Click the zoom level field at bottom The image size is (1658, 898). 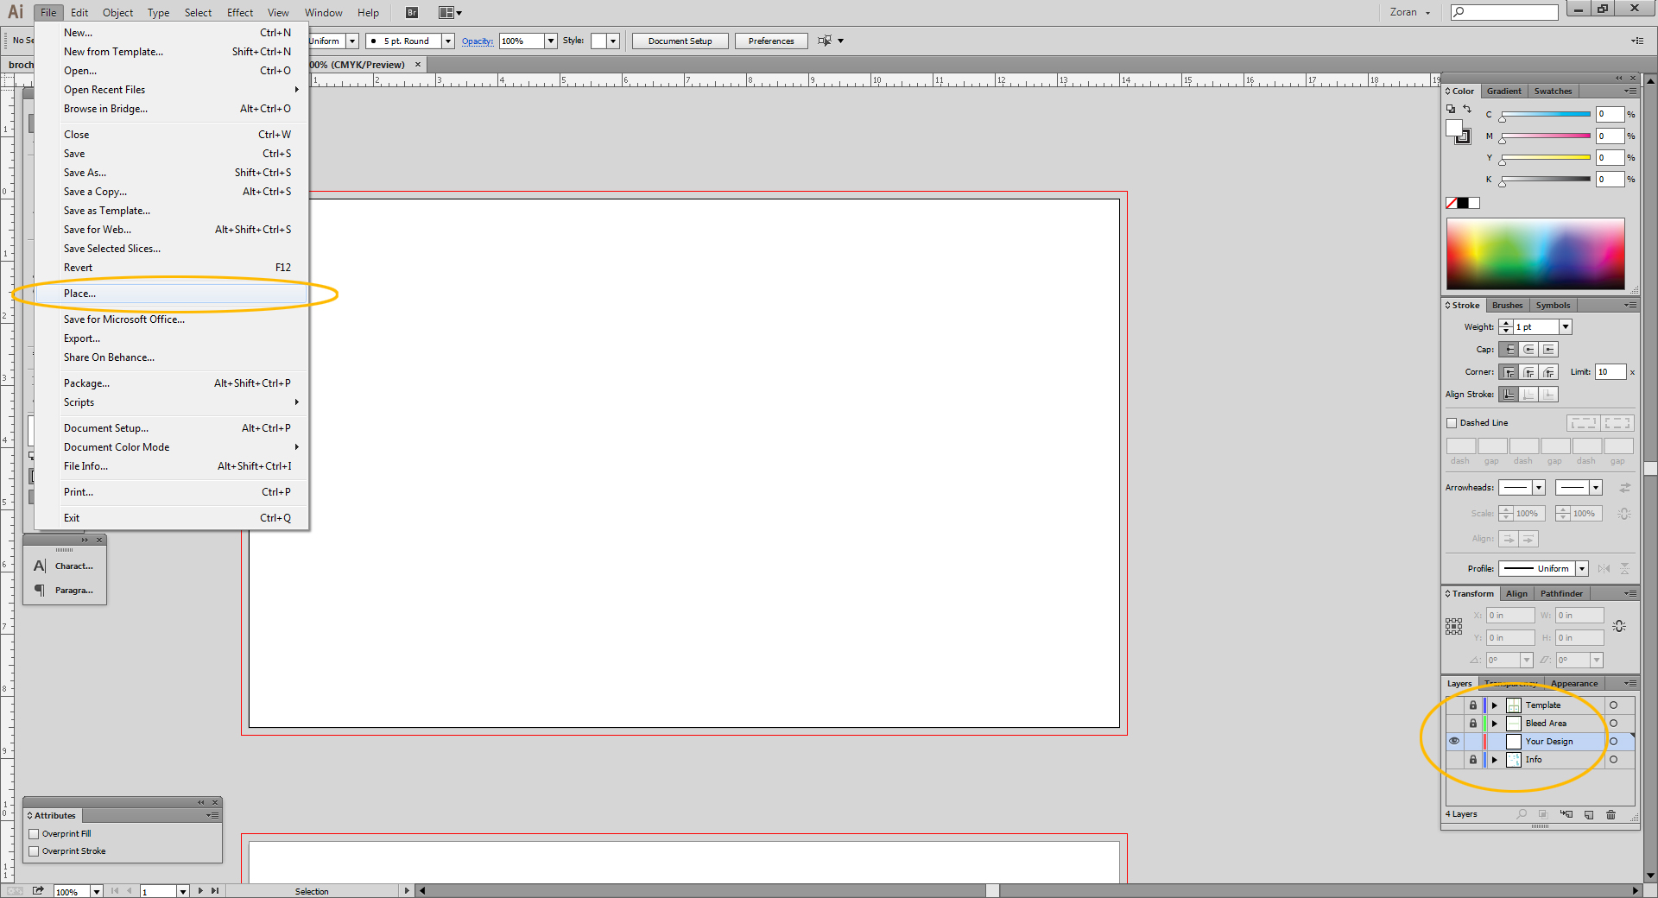point(72,891)
